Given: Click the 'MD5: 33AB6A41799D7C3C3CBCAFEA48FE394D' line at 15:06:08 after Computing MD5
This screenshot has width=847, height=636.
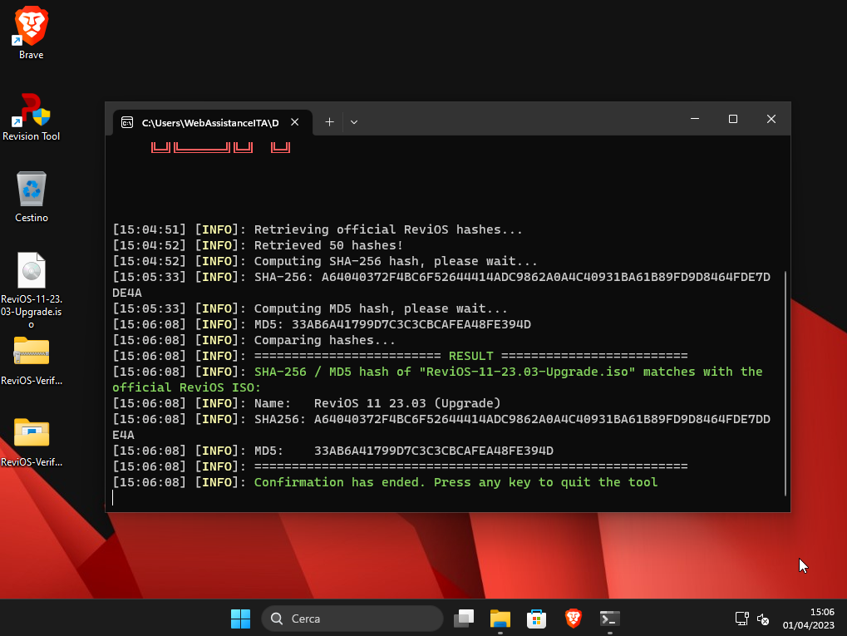Looking at the screenshot, I should pos(322,324).
